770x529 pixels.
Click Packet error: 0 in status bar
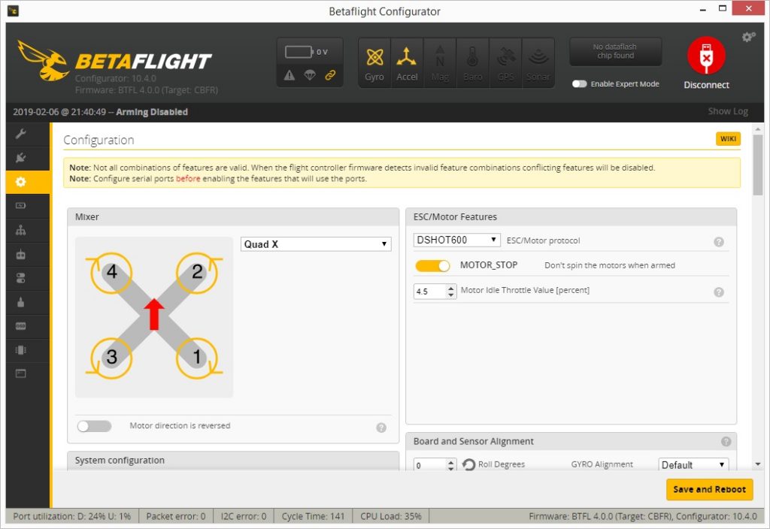[176, 516]
